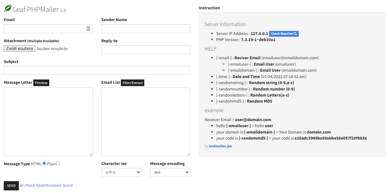Click the magnifier icon on Check Blacklist
Image resolution: width=388 pixels, height=193 pixels.
pyautogui.click(x=295, y=34)
